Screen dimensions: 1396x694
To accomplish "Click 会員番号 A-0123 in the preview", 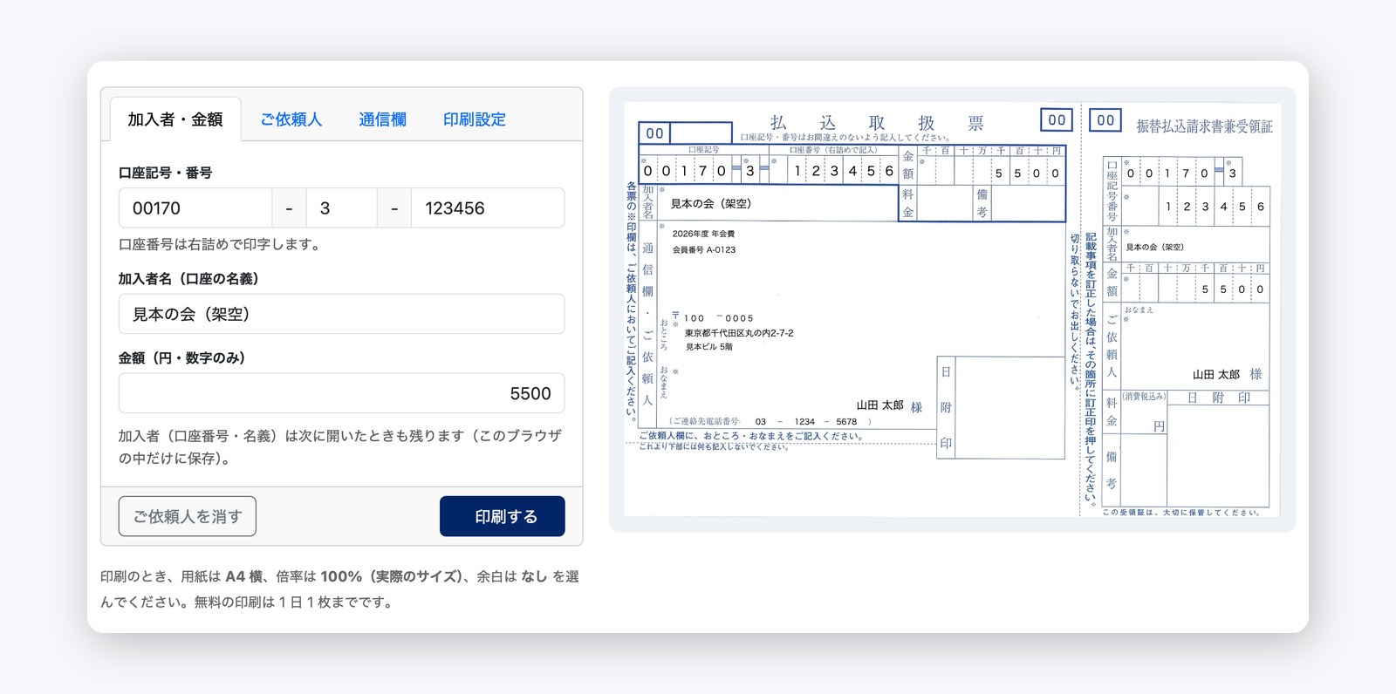I will coord(704,249).
